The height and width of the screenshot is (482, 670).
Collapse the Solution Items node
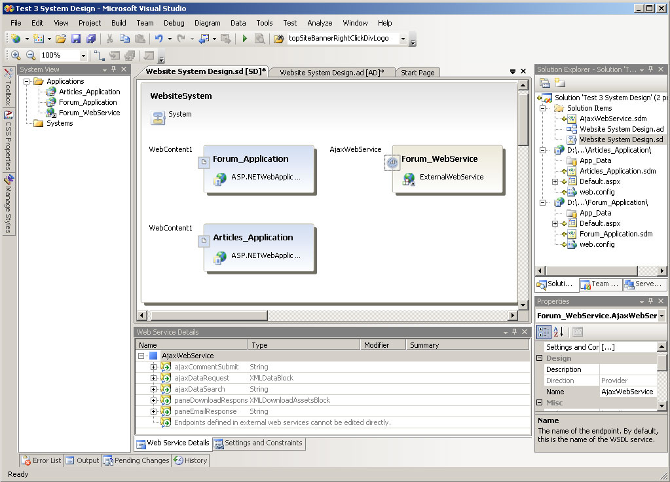pos(543,108)
